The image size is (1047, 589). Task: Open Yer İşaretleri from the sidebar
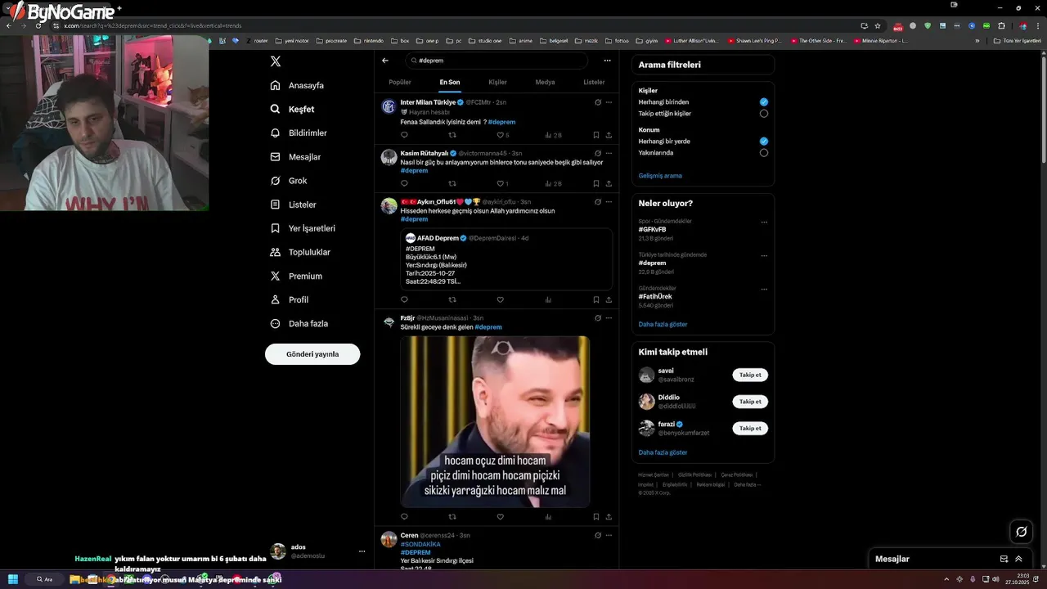pyautogui.click(x=303, y=228)
